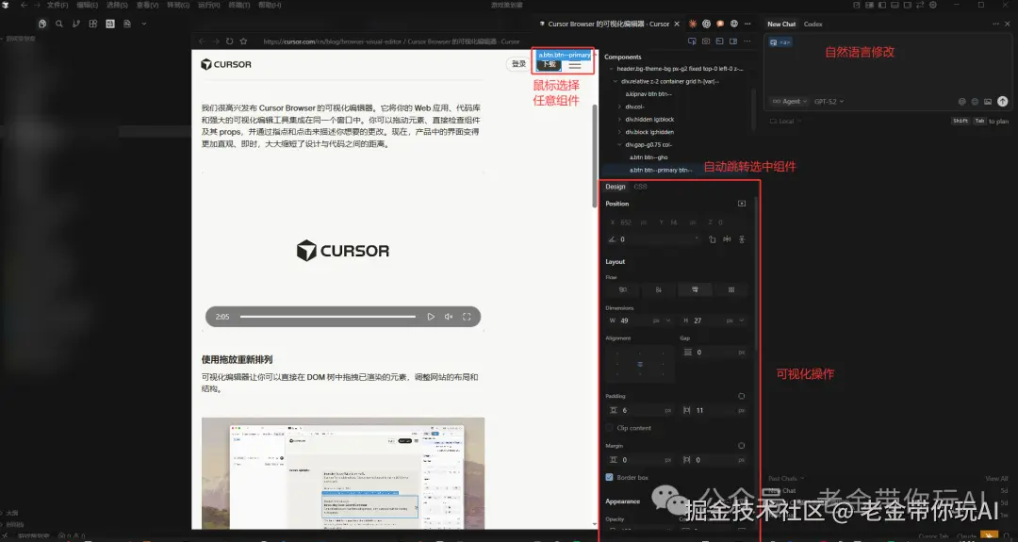This screenshot has height=542, width=1018.
Task: Switch to the Design tab
Action: point(615,187)
